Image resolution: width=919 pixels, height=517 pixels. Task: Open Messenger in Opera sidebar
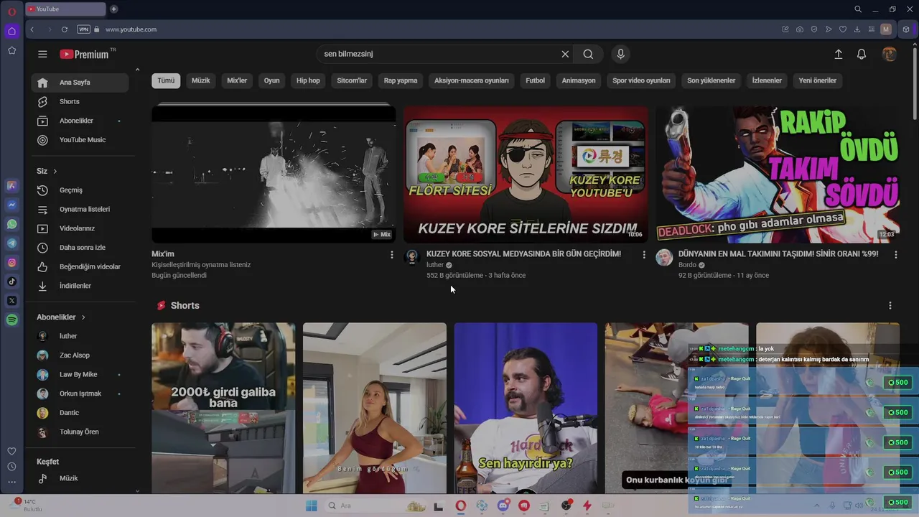12,205
